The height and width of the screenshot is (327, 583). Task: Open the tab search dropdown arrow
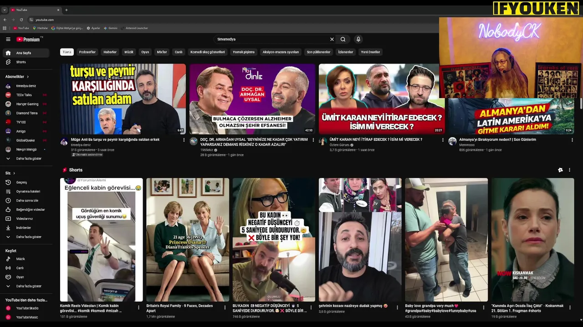point(5,10)
